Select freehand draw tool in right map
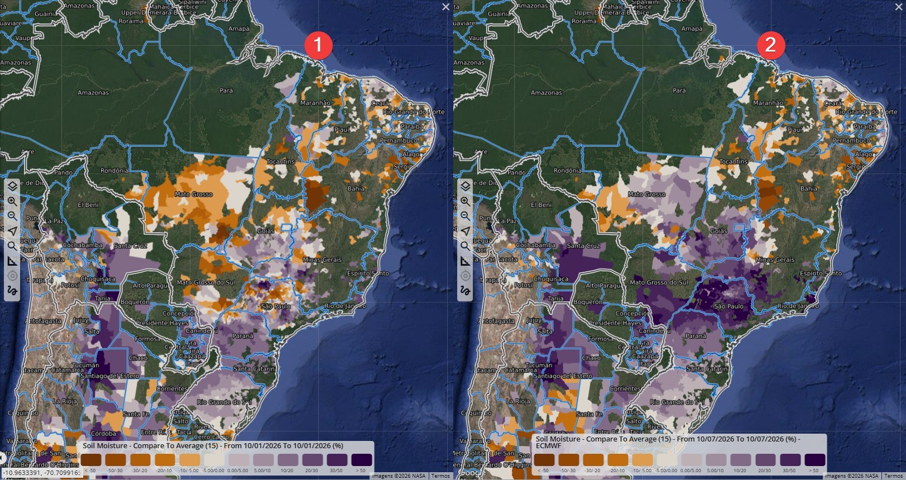The image size is (906, 480). point(465,291)
